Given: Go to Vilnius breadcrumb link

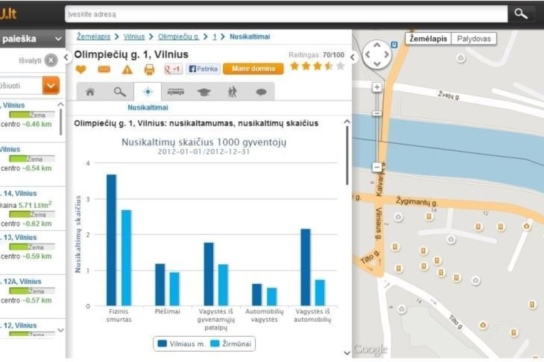Looking at the screenshot, I should click(x=134, y=37).
